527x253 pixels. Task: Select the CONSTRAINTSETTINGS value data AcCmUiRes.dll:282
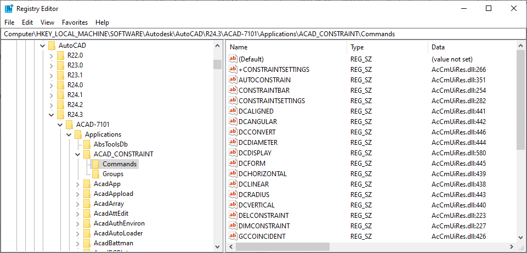459,100
